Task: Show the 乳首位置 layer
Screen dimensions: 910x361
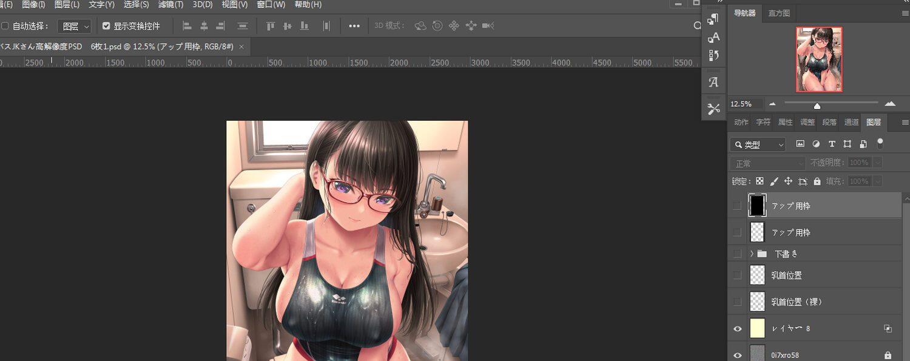Action: coord(737,275)
